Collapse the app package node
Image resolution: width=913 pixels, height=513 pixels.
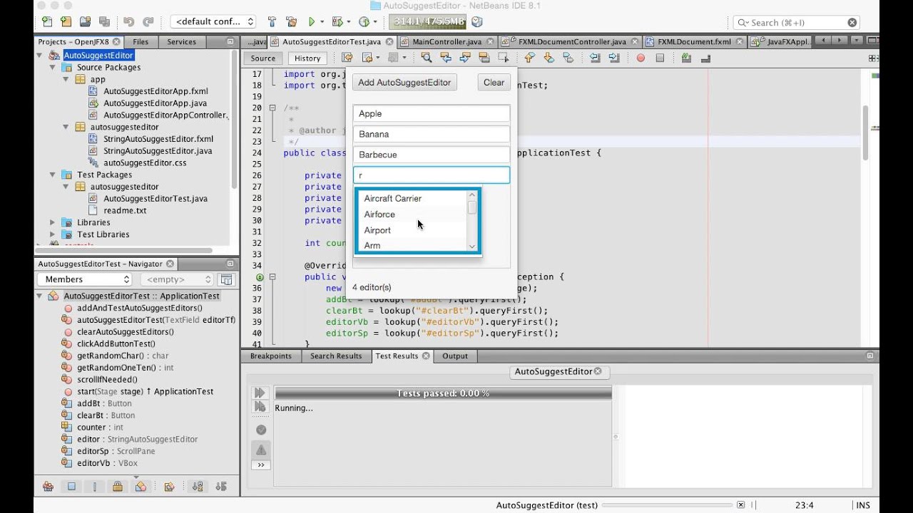click(66, 79)
